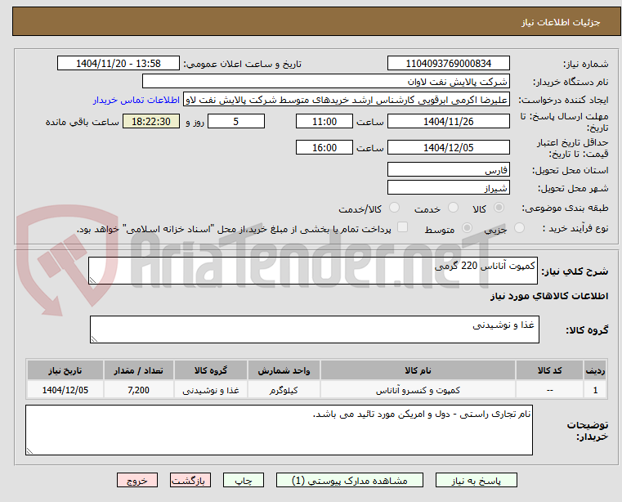Select the متوسط purchase type radio

(x=468, y=228)
